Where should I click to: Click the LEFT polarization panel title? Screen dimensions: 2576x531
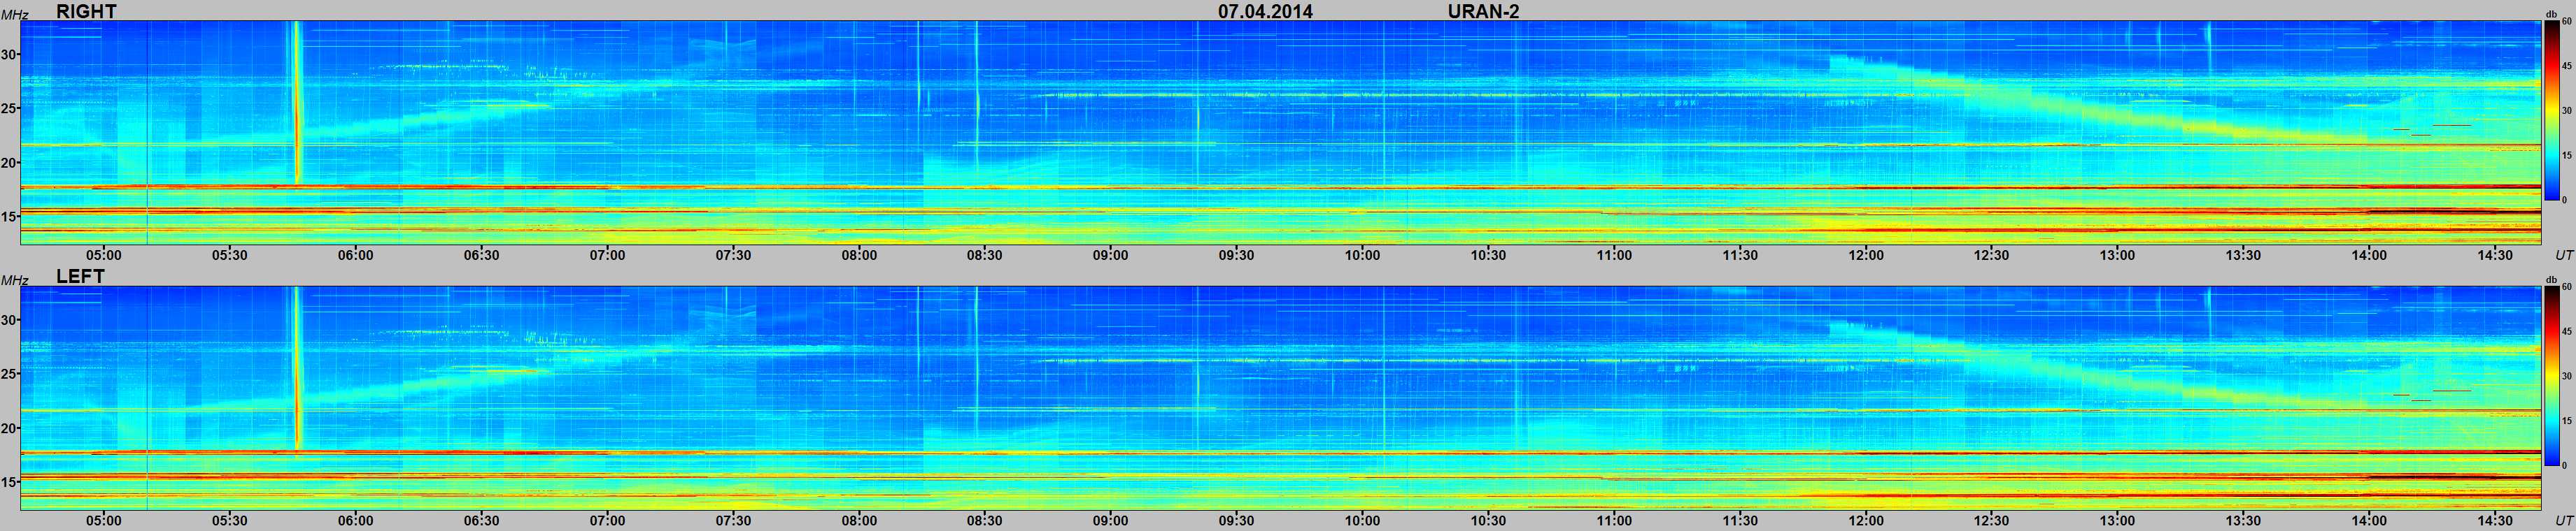coord(80,277)
